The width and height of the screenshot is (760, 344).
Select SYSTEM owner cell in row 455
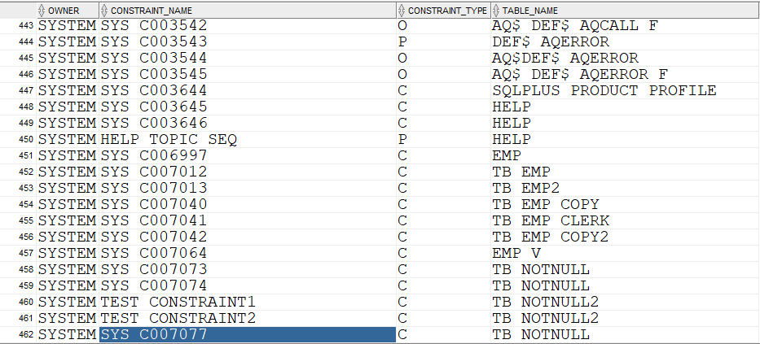tap(68, 220)
